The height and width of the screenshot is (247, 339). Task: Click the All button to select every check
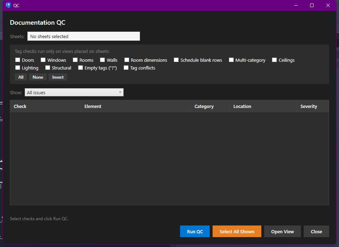pyautogui.click(x=21, y=77)
